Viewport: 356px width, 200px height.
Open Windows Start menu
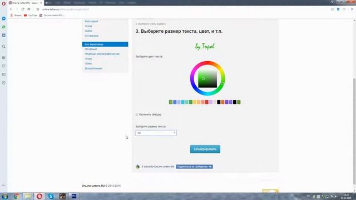tap(5, 196)
